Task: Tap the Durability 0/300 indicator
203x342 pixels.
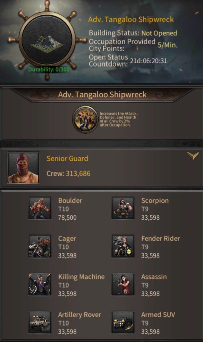Action: (x=49, y=70)
